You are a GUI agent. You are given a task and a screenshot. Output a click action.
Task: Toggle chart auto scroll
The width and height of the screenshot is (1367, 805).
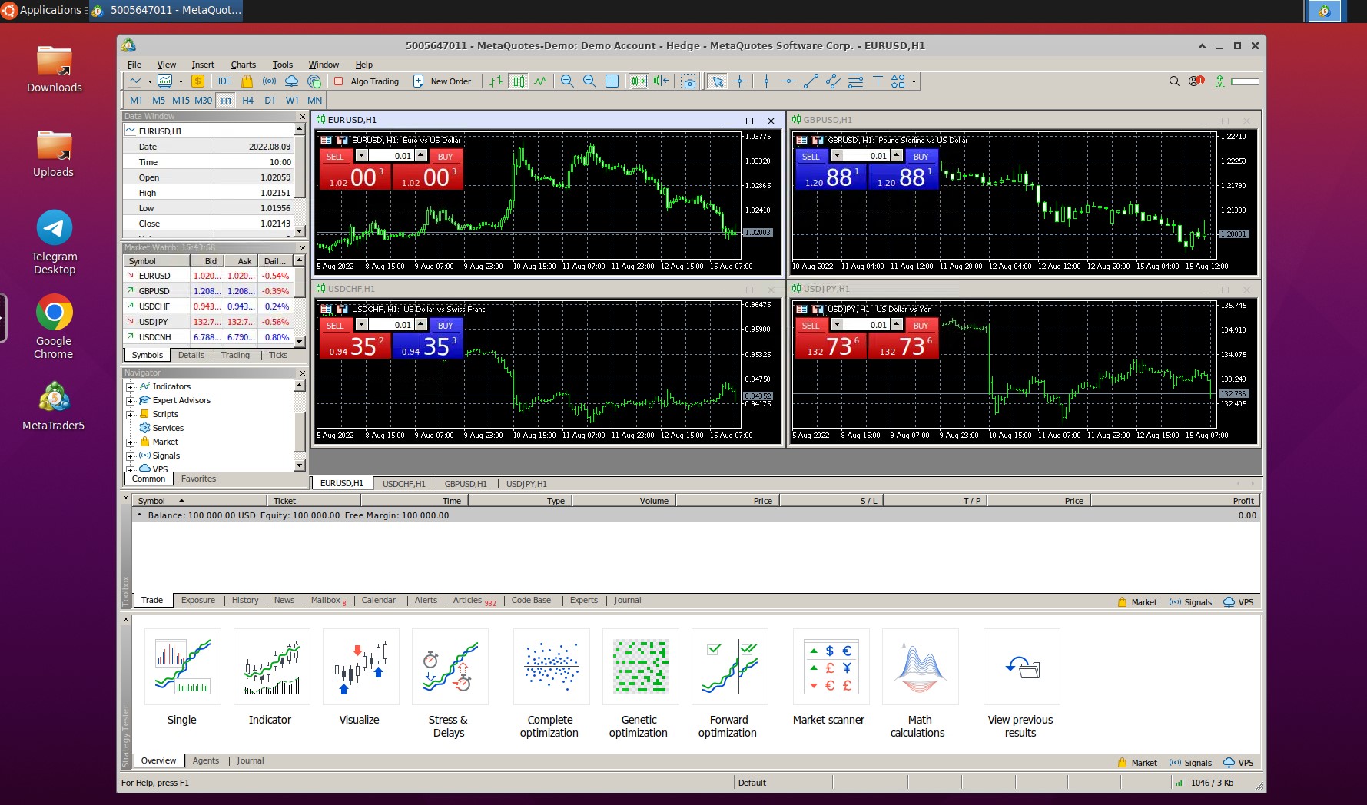[639, 81]
